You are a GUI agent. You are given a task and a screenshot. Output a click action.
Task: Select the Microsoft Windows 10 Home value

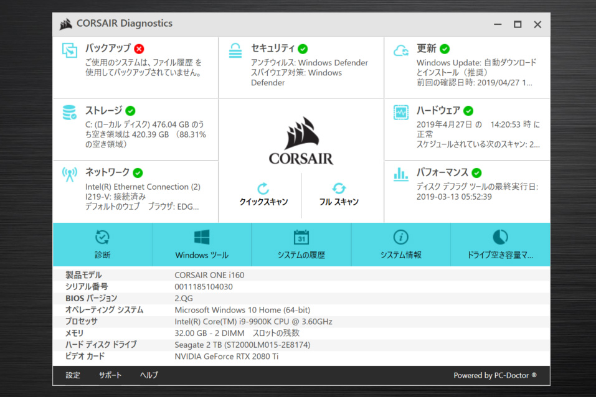click(242, 310)
